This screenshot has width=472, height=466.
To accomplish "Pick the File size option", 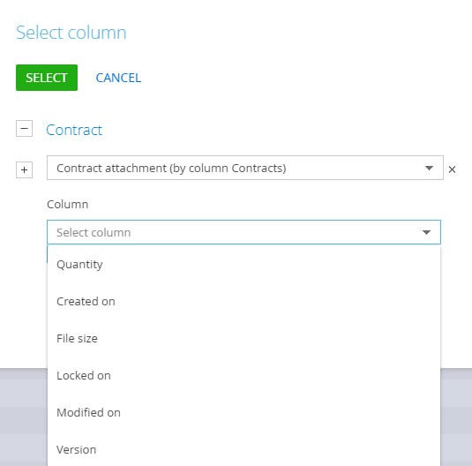I will (243, 339).
